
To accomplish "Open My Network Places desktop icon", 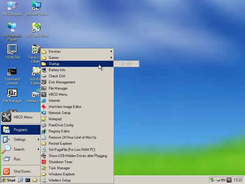I will [12, 32].
